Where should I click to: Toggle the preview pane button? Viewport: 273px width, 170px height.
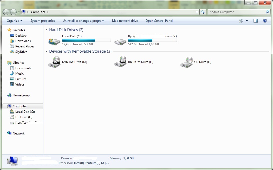(x=256, y=21)
